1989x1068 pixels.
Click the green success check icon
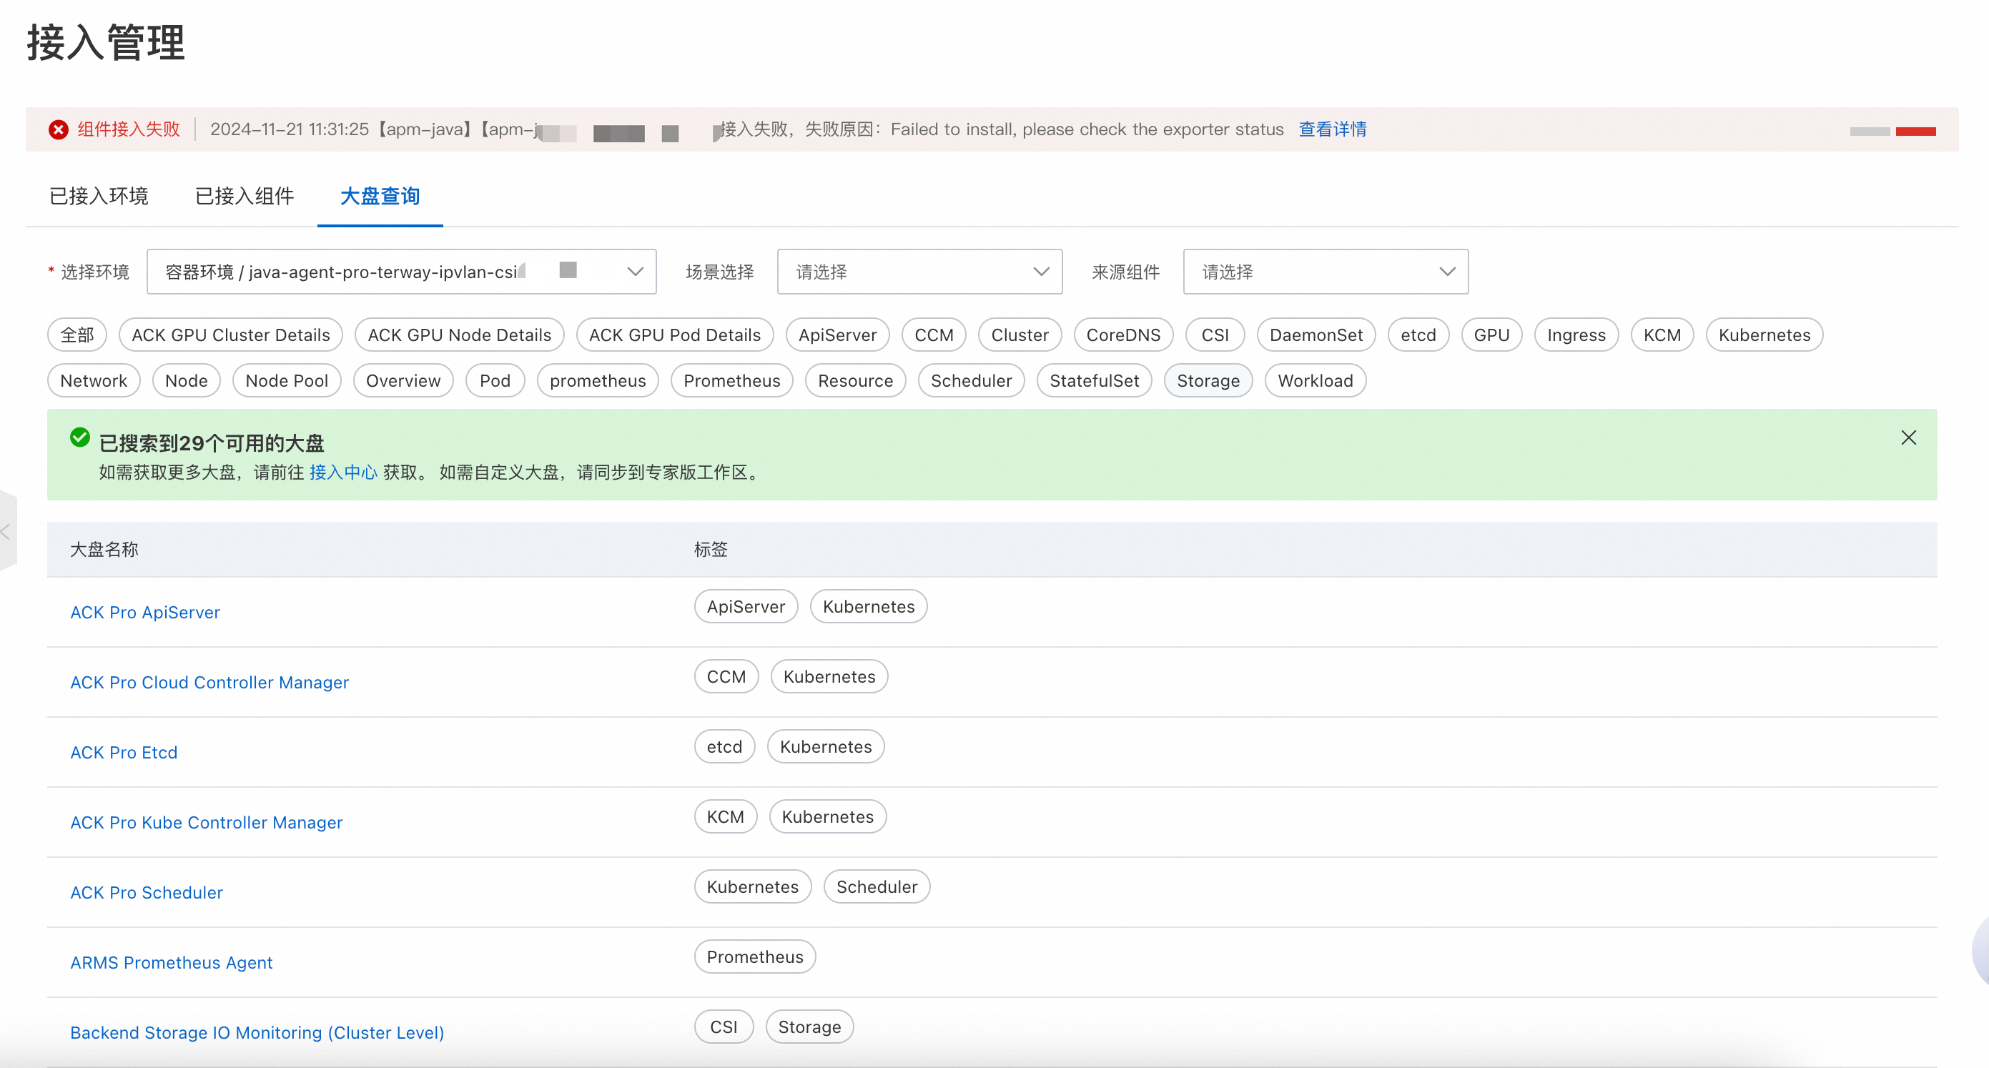[79, 437]
